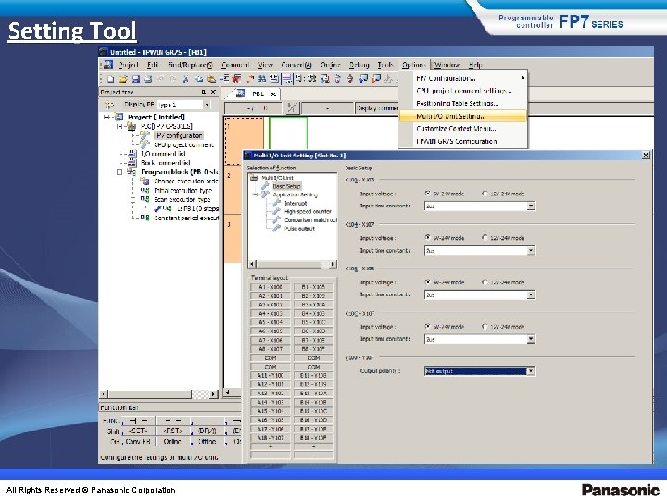Screen dimensions: 667x500
Task: Select High-speed counter in function tree
Action: pyautogui.click(x=308, y=211)
